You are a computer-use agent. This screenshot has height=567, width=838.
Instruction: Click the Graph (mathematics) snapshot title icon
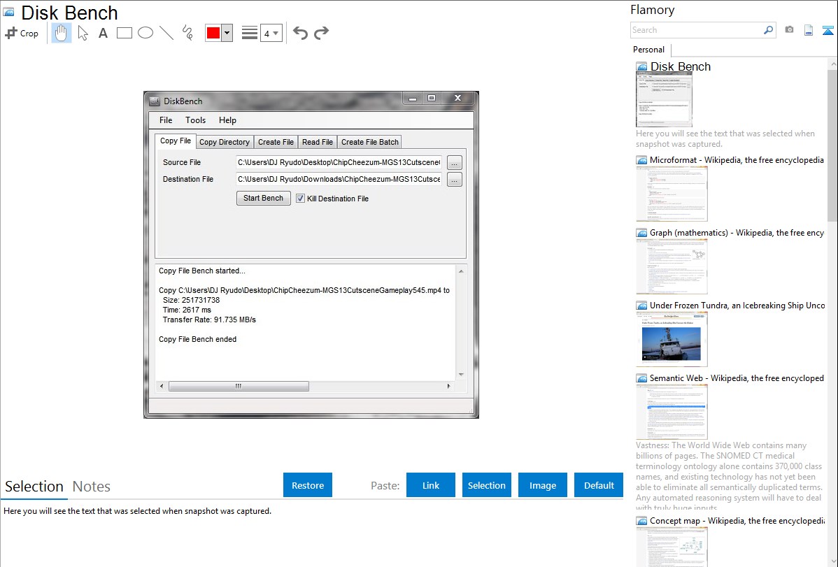tap(641, 233)
